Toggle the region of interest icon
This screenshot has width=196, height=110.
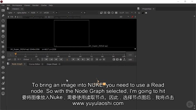(x=112, y=13)
